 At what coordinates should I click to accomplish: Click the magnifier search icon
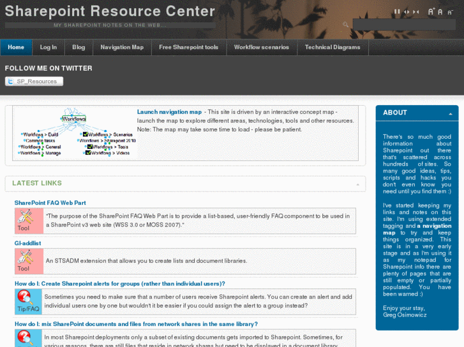[x=345, y=24]
